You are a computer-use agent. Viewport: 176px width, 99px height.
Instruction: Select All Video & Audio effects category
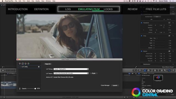146,75
